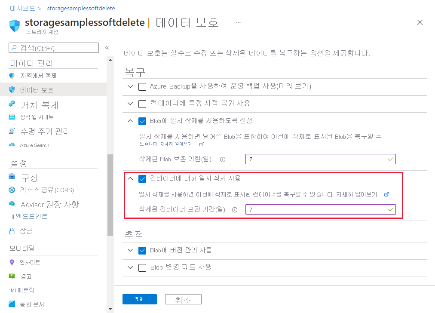Expand the Blob 변경 피드 section

pyautogui.click(x=130, y=267)
